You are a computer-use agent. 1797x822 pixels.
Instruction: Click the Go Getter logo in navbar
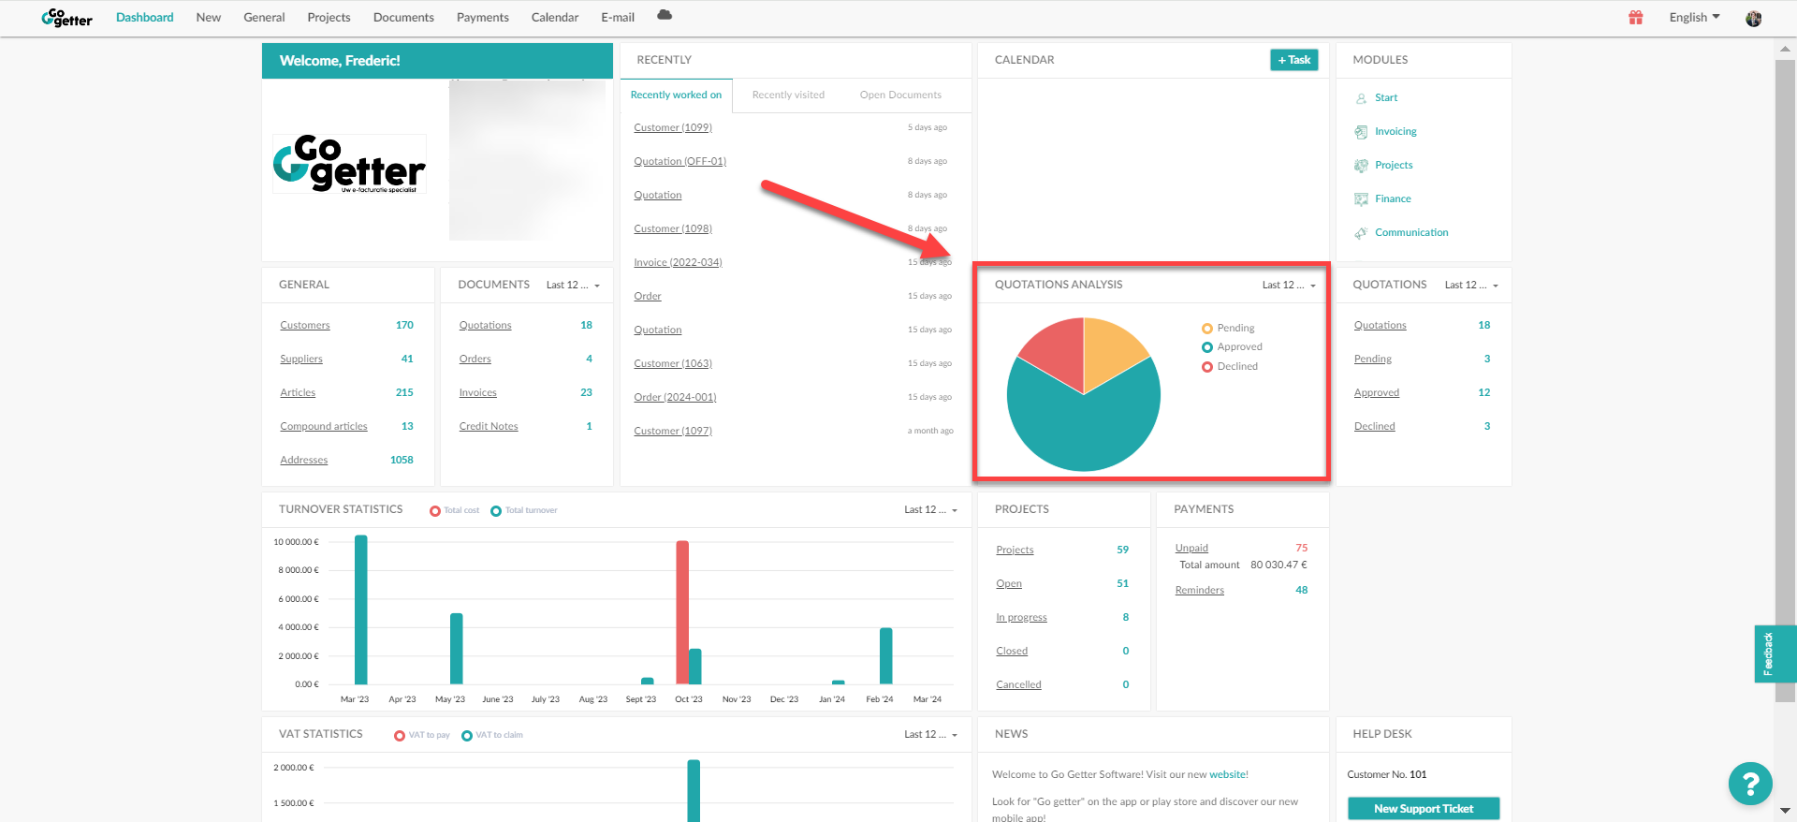pyautogui.click(x=67, y=18)
